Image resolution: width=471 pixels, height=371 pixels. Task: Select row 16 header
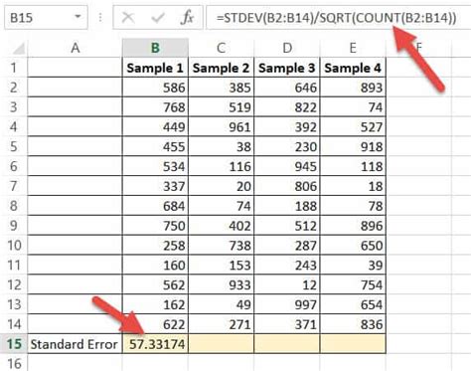(14, 363)
